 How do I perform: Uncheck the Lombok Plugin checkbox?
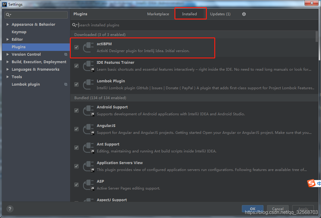76,84
